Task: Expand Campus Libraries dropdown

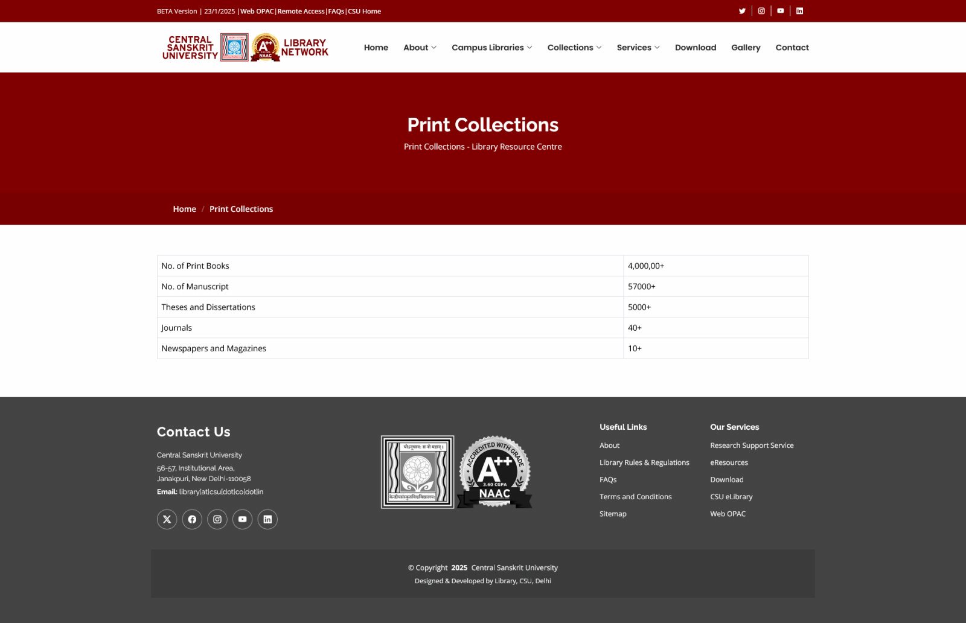Action: [491, 47]
